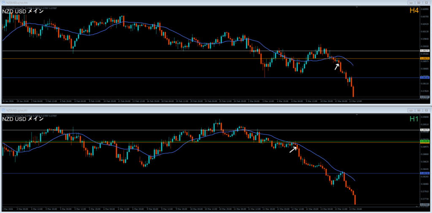Click the H1 chart window icon in title bar
432x213 pixels.
click(x=3, y=109)
